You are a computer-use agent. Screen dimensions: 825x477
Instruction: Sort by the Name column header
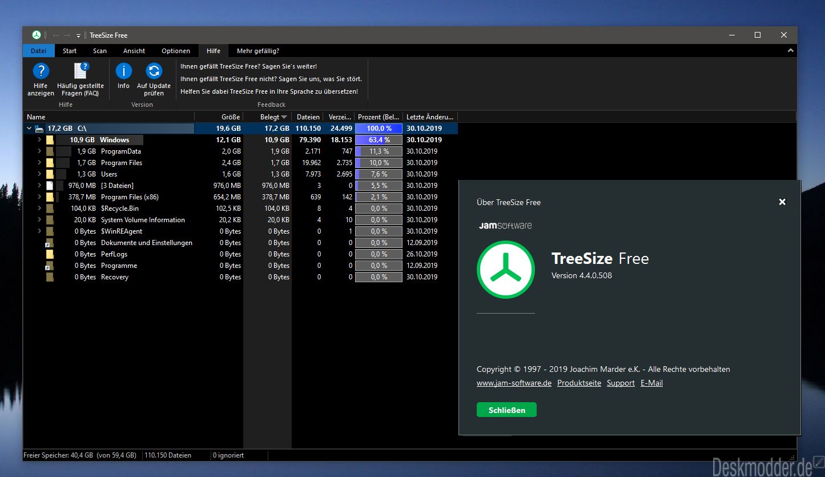tap(108, 117)
